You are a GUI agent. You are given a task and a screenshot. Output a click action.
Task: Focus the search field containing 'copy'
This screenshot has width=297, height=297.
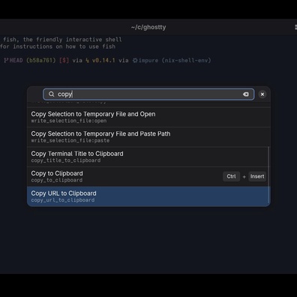tap(148, 94)
